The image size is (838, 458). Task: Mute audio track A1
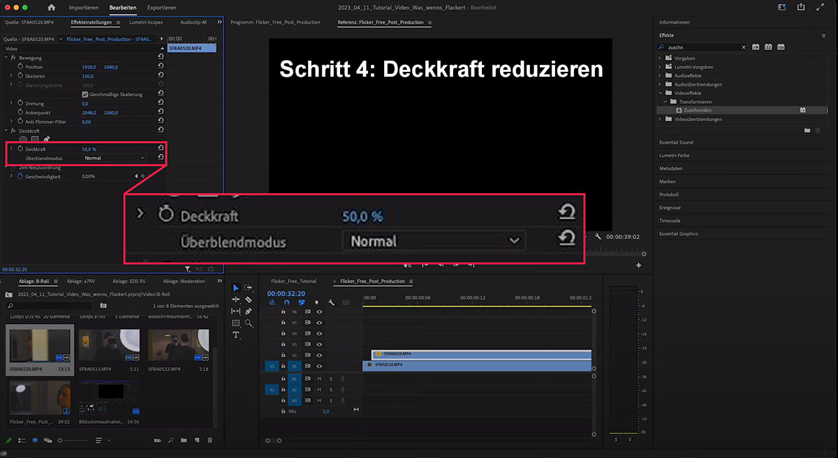319,379
